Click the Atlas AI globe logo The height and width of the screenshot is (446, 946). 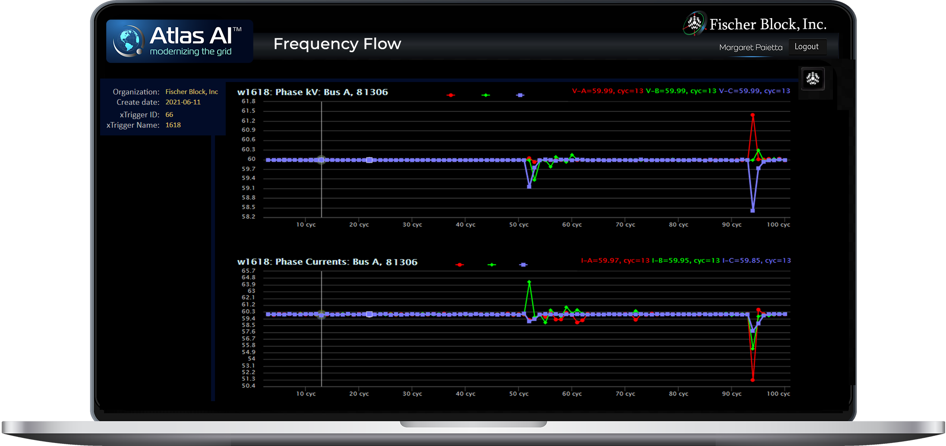coord(128,41)
